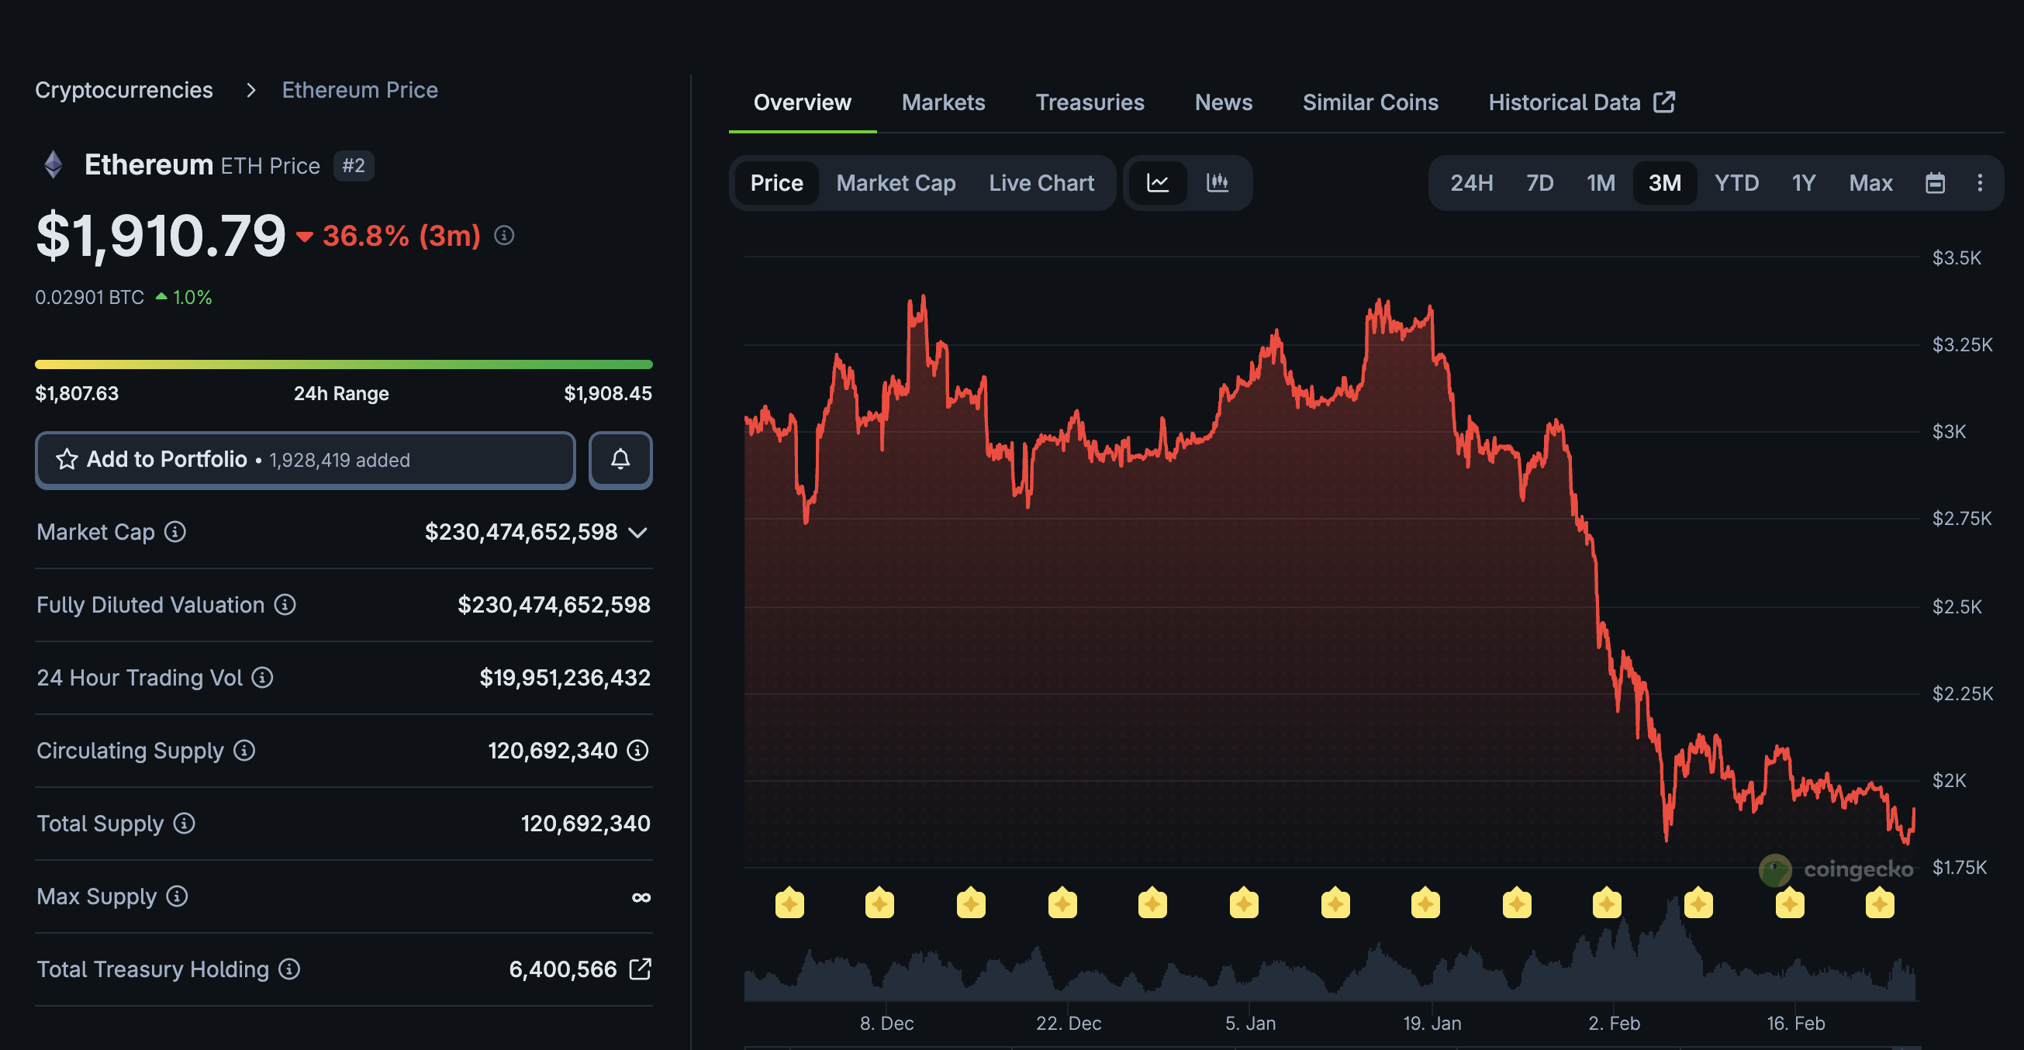
Task: Go to Cryptocurrencies breadcrumb link
Action: pyautogui.click(x=124, y=91)
